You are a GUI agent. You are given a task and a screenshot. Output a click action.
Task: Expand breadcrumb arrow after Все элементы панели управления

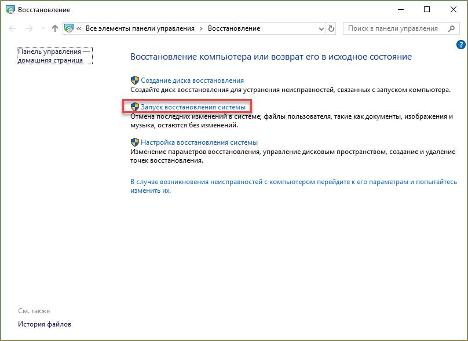tap(201, 28)
